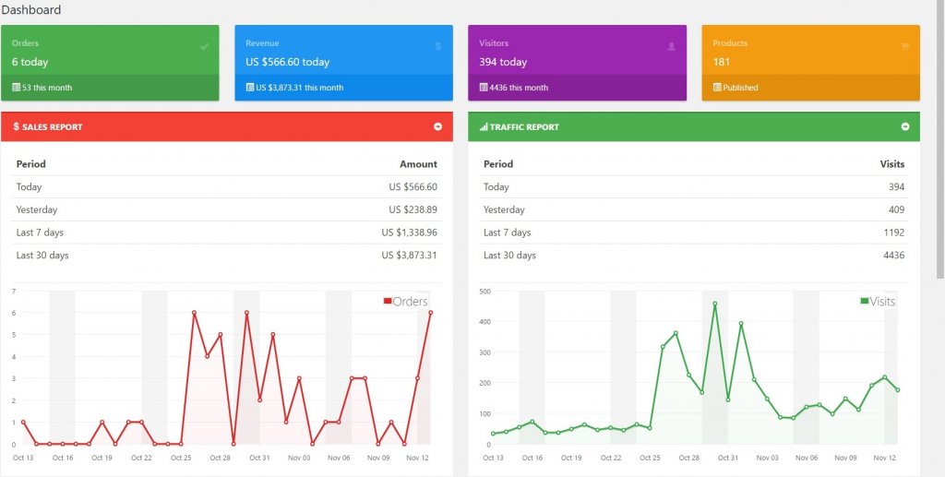
Task: Collapse the Traffic Report panel
Action: tap(905, 126)
